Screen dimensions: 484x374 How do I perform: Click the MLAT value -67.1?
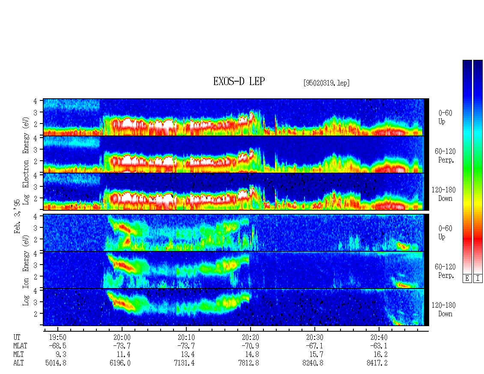[x=314, y=346]
